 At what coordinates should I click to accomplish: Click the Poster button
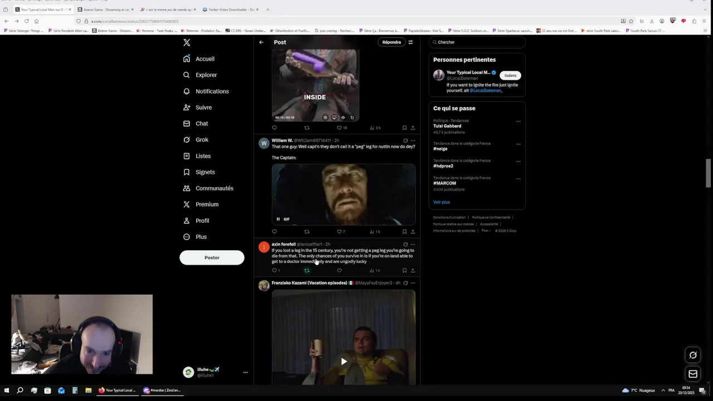click(212, 257)
